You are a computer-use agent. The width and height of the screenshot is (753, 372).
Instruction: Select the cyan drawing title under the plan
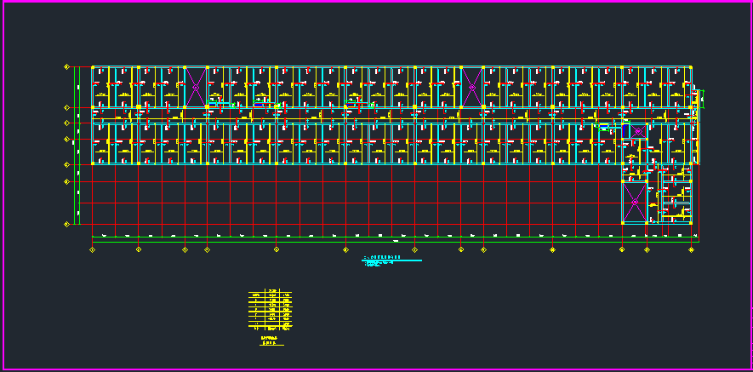(x=391, y=261)
